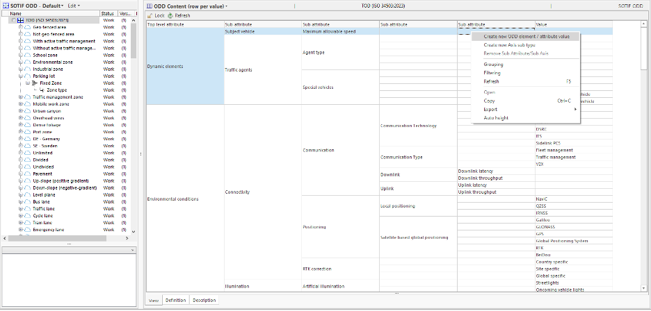Click the cloud icon beside Geo-fenced area
Image resolution: width=651 pixels, height=311 pixels.
28,27
